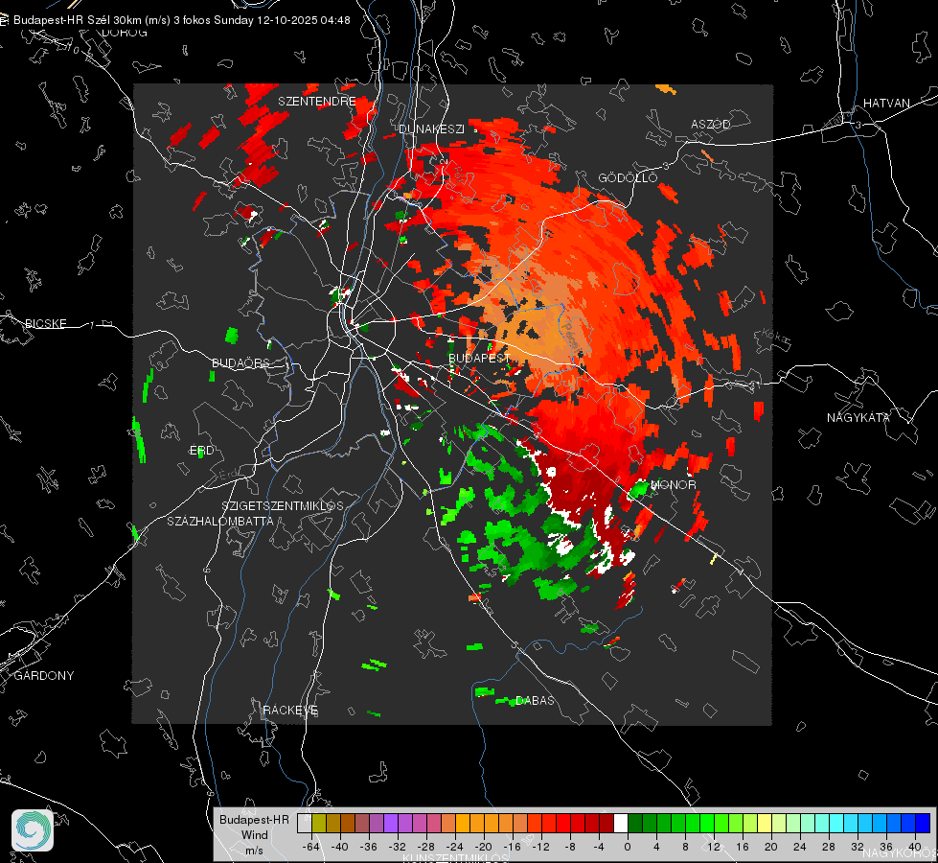Select the NAGYKÁTA label

click(858, 417)
